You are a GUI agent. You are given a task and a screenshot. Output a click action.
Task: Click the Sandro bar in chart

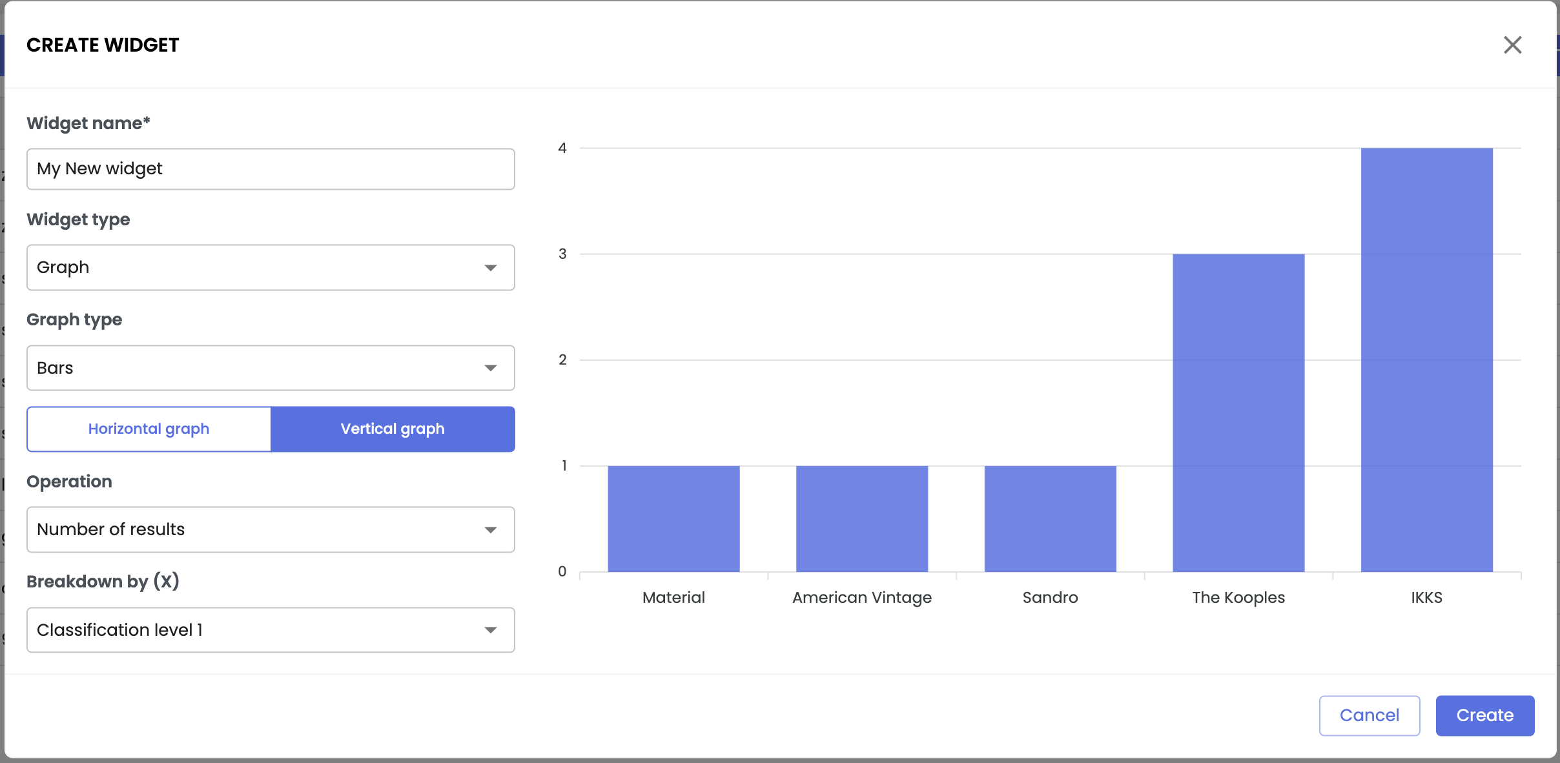1050,519
